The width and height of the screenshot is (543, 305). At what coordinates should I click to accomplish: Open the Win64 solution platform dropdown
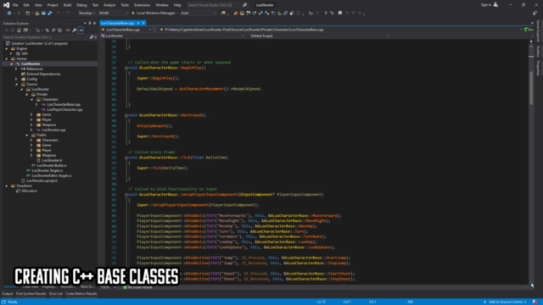tap(113, 14)
